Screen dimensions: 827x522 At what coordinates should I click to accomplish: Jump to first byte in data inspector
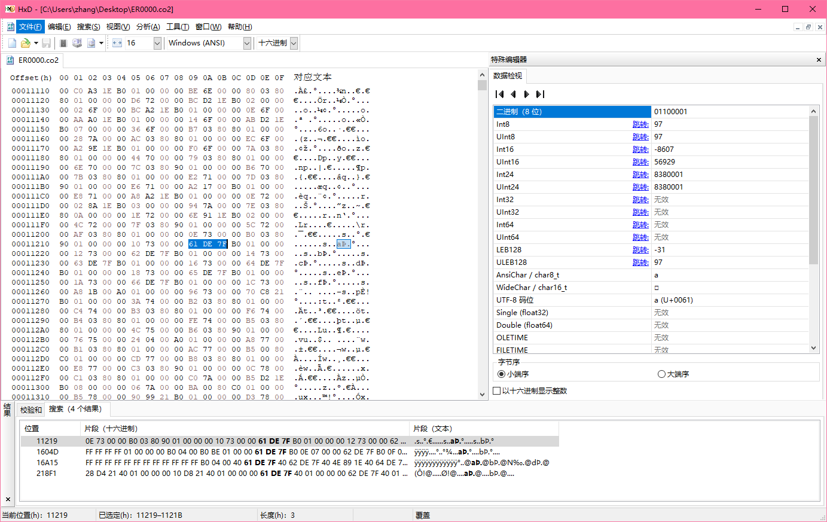point(500,94)
